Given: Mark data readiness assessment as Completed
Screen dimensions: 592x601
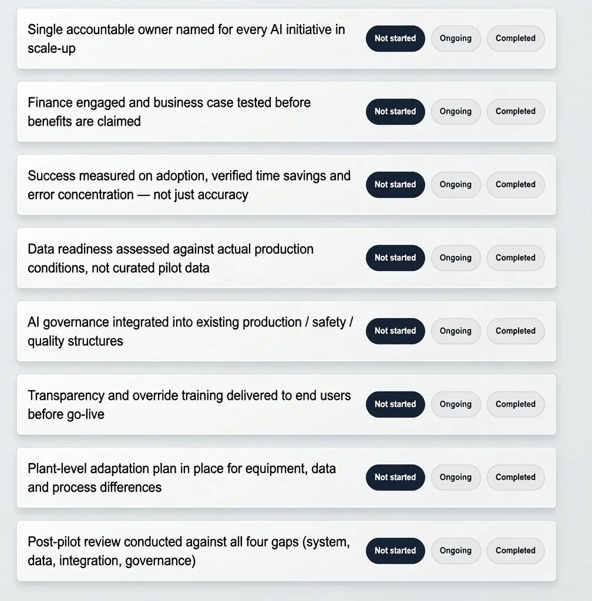Looking at the screenshot, I should click(x=515, y=258).
